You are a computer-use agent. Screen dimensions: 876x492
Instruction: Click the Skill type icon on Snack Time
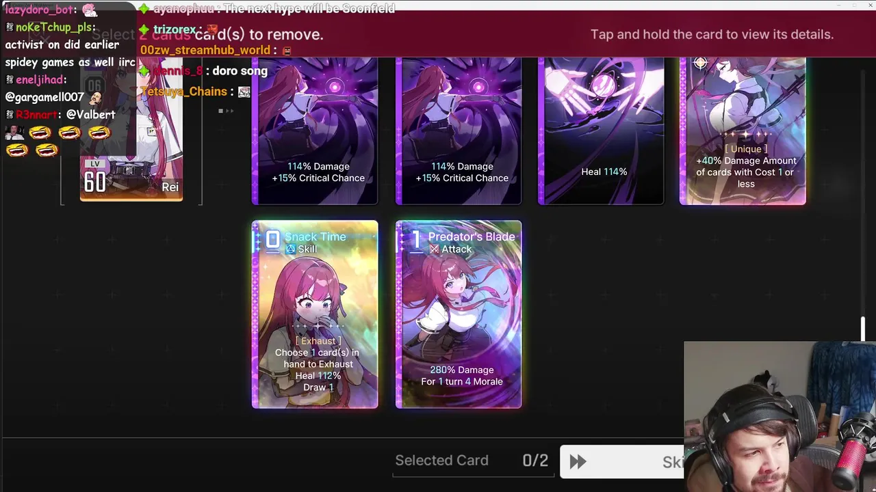(291, 249)
